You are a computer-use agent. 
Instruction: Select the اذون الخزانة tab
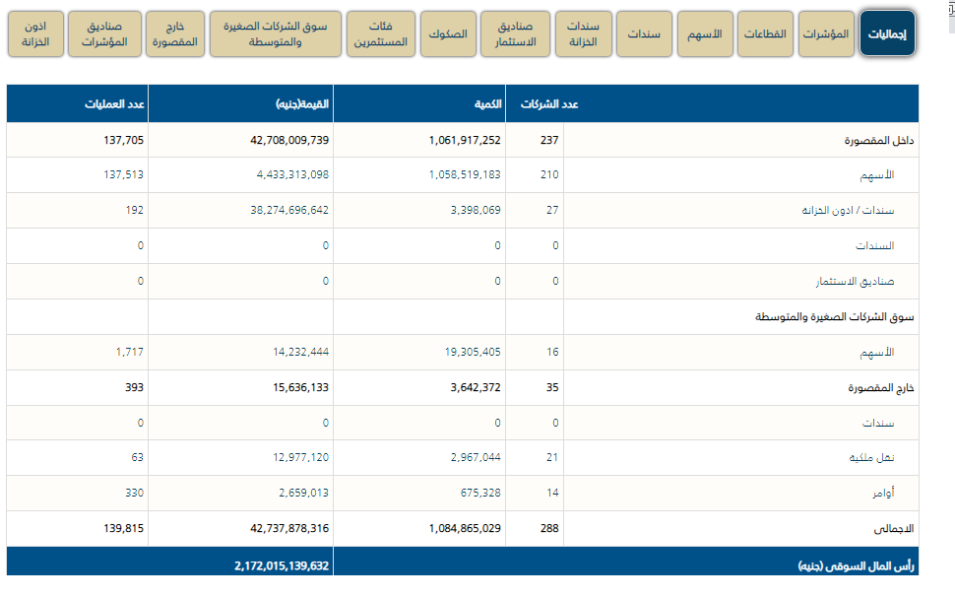41,34
